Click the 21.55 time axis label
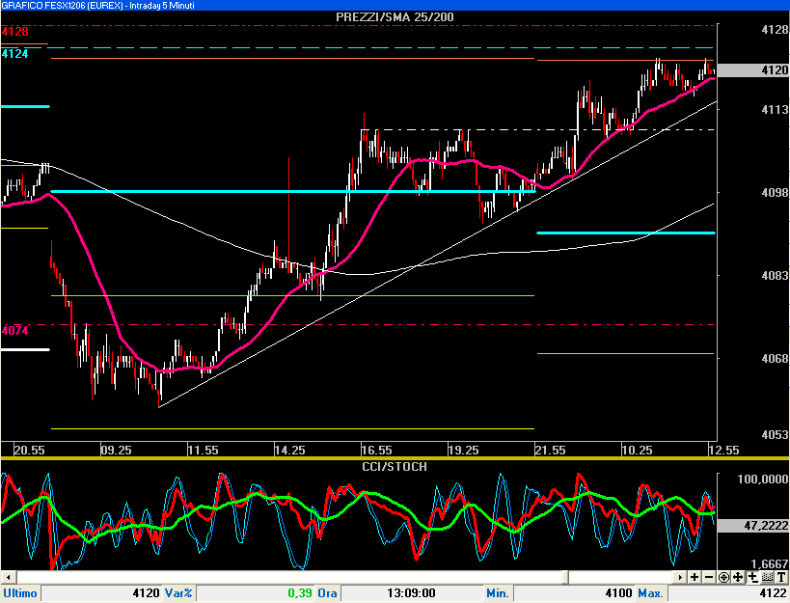Screen dimensions: 790x603 (x=550, y=450)
